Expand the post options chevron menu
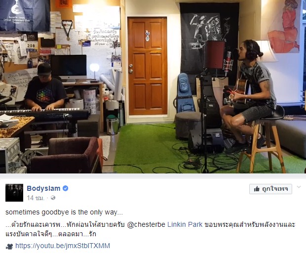The height and width of the screenshot is (255, 306). click(x=299, y=187)
